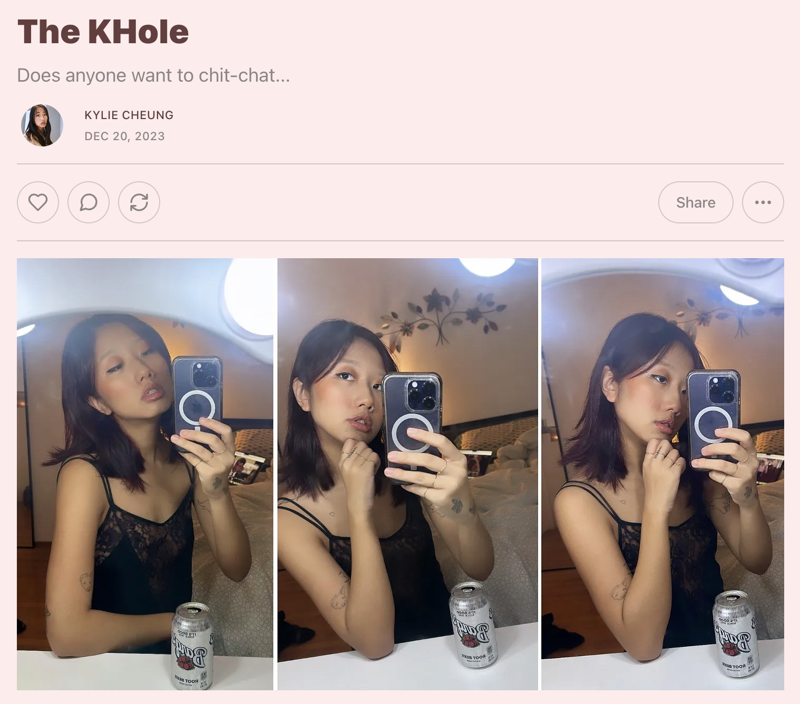Open the left mirror selfie photo
The width and height of the screenshot is (800, 704).
point(145,474)
